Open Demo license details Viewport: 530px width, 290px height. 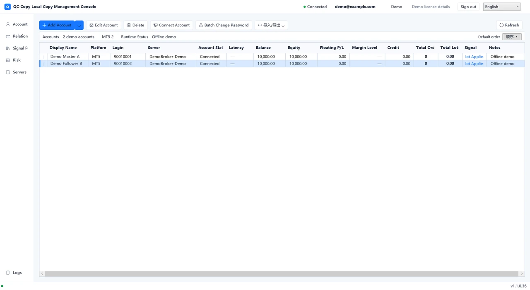(431, 7)
